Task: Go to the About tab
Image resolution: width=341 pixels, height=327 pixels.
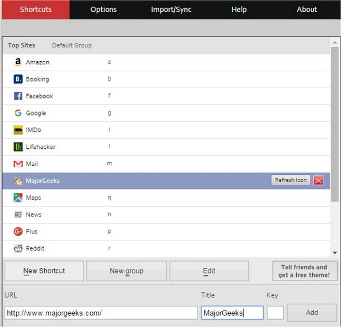Action: click(x=307, y=10)
